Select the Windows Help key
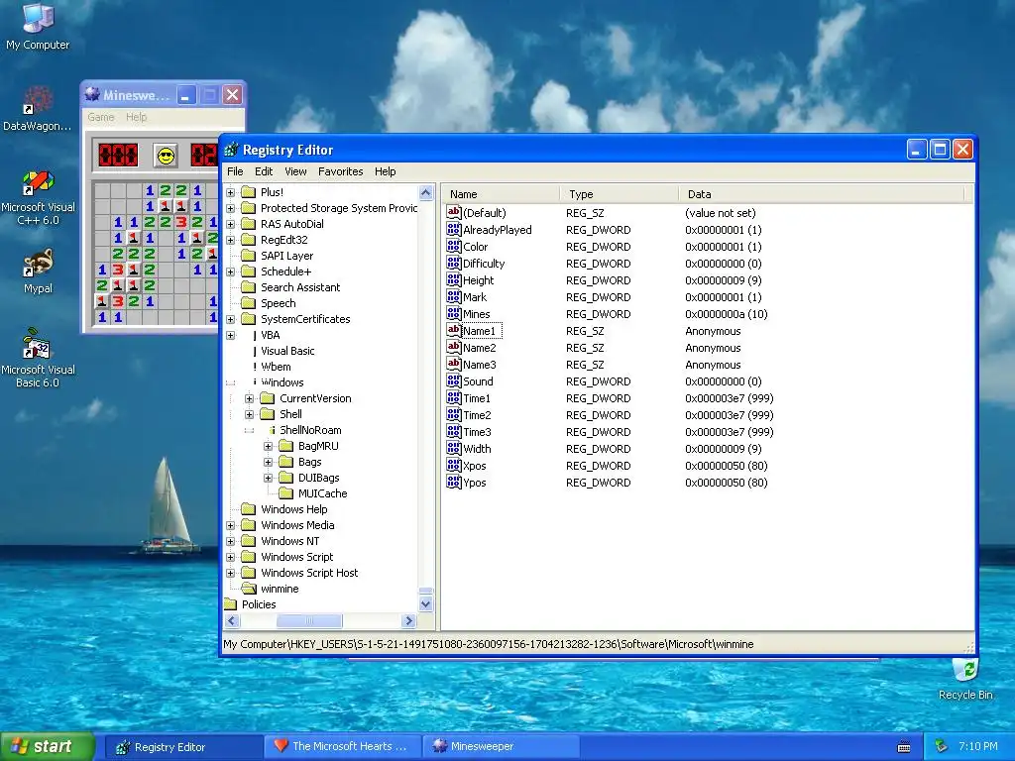This screenshot has width=1015, height=761. pos(293,509)
